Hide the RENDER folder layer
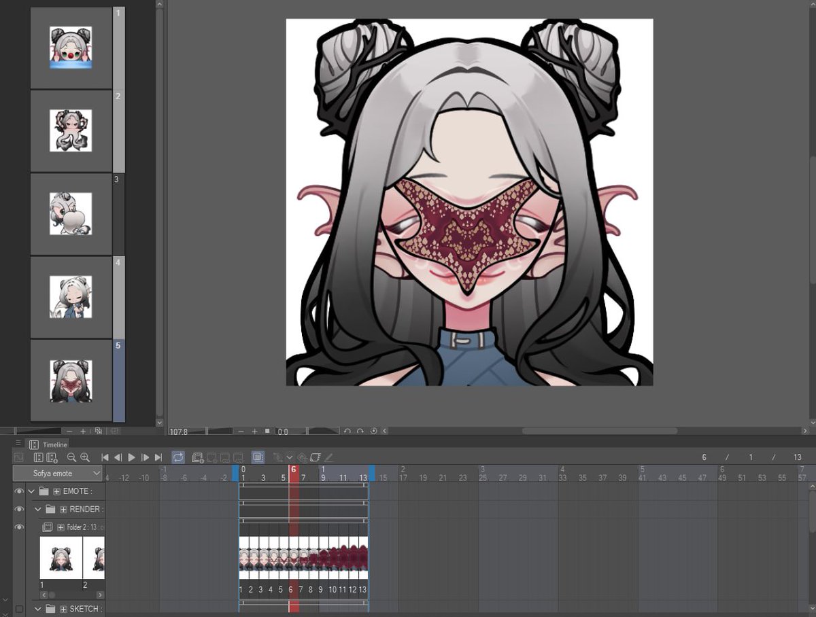 click(x=19, y=509)
